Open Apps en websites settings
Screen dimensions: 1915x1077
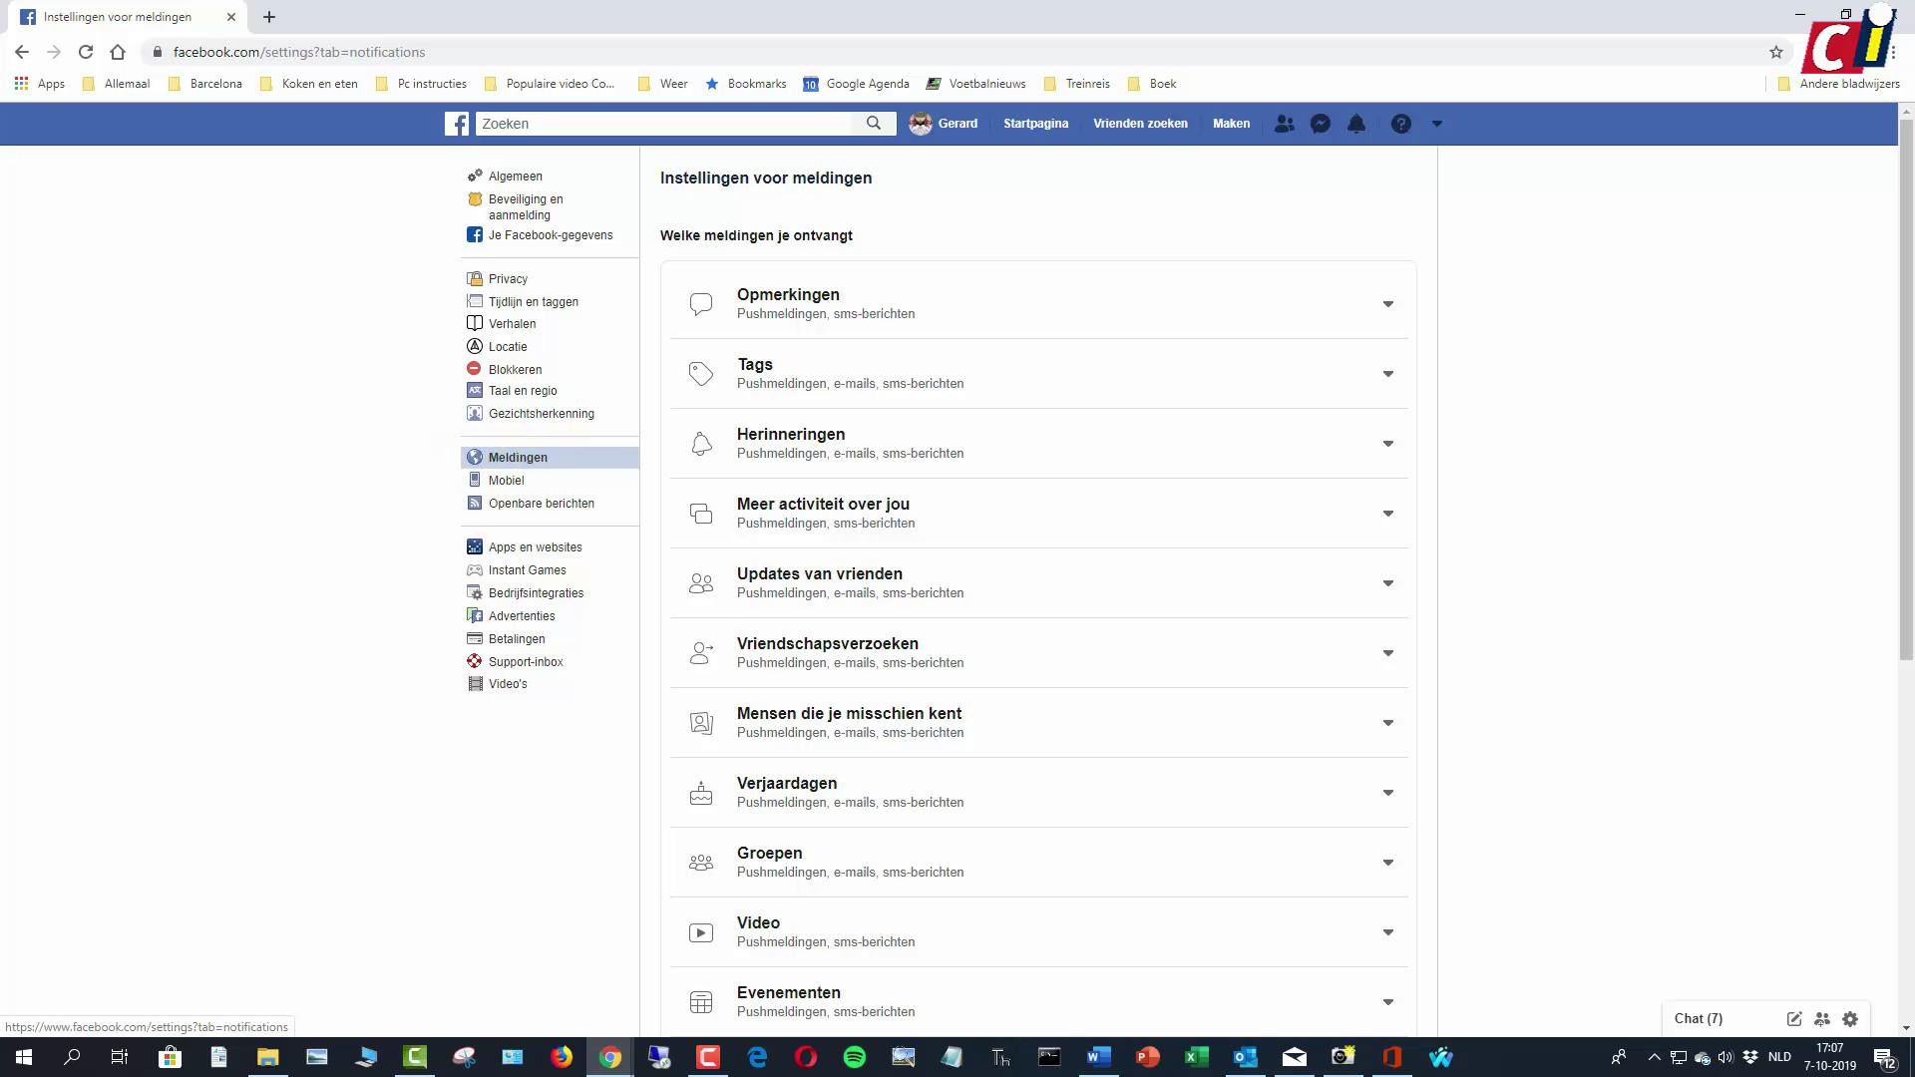point(535,546)
